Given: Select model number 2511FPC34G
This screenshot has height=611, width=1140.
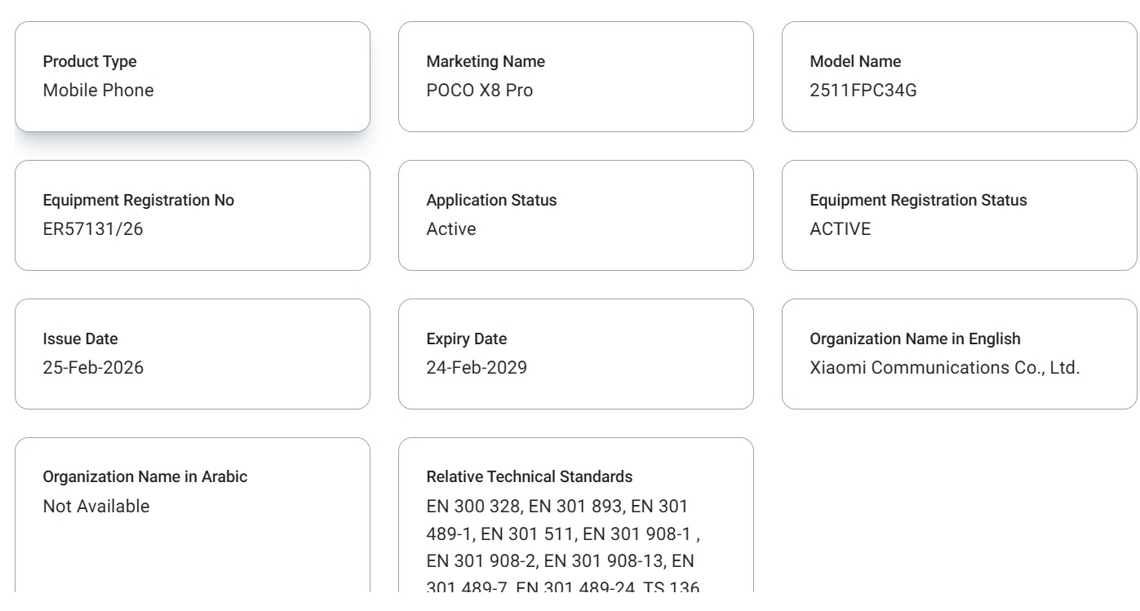Looking at the screenshot, I should pyautogui.click(x=863, y=91).
